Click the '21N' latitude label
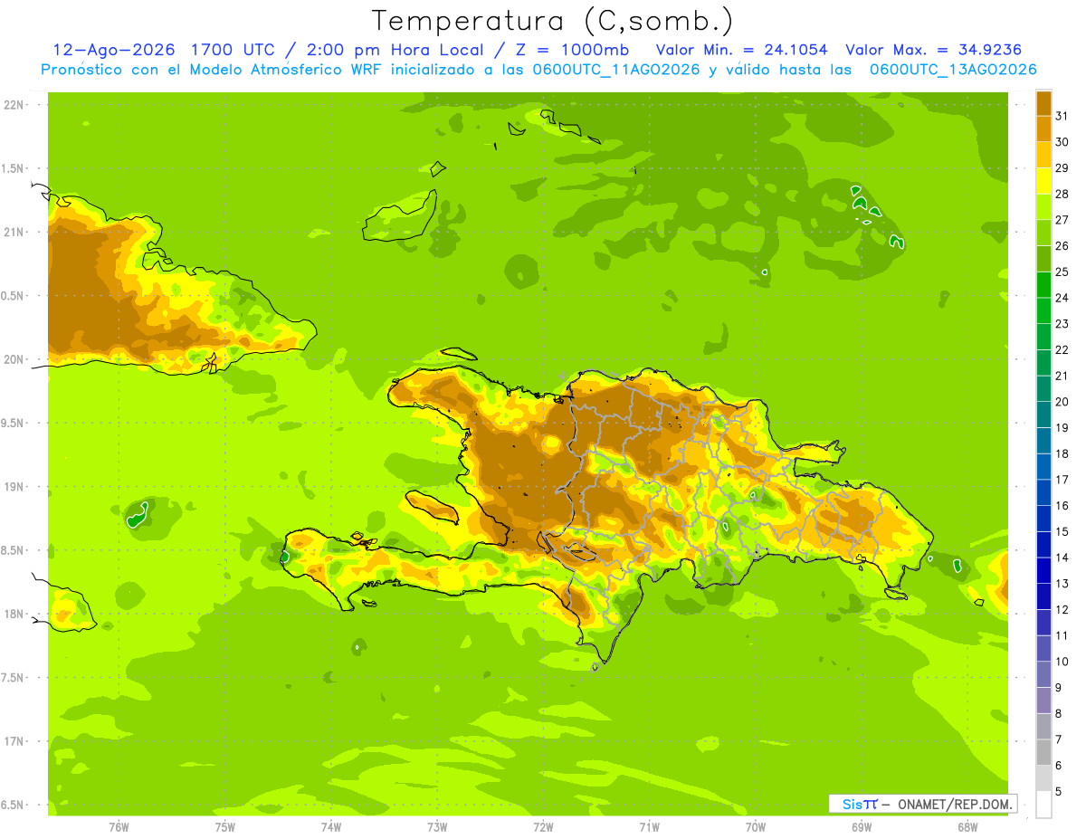1086x839 pixels. pyautogui.click(x=14, y=233)
